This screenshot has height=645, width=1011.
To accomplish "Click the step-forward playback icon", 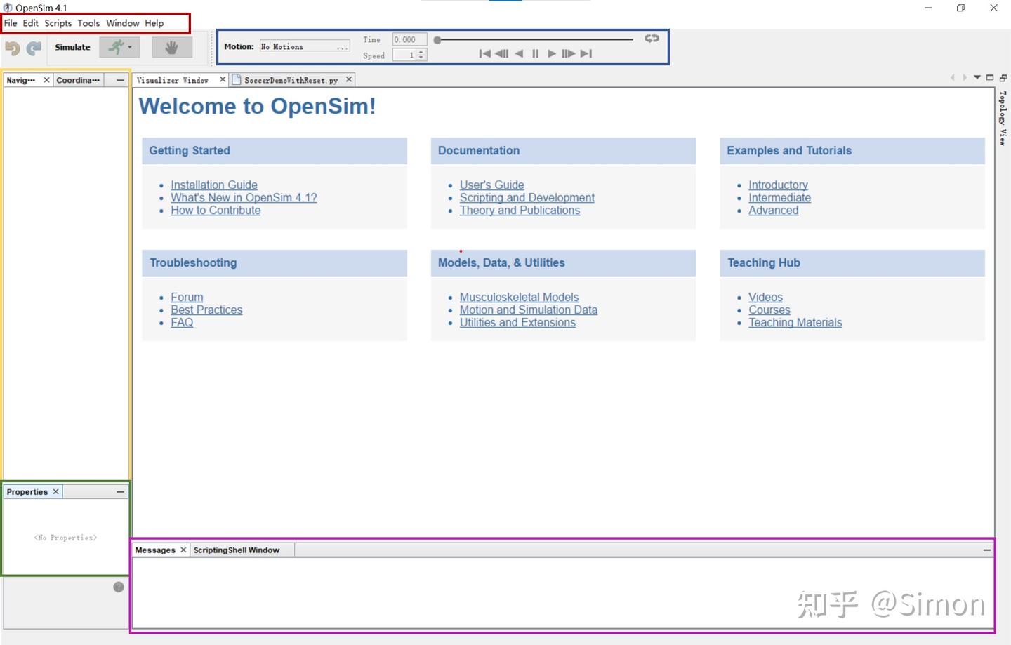I will 569,53.
